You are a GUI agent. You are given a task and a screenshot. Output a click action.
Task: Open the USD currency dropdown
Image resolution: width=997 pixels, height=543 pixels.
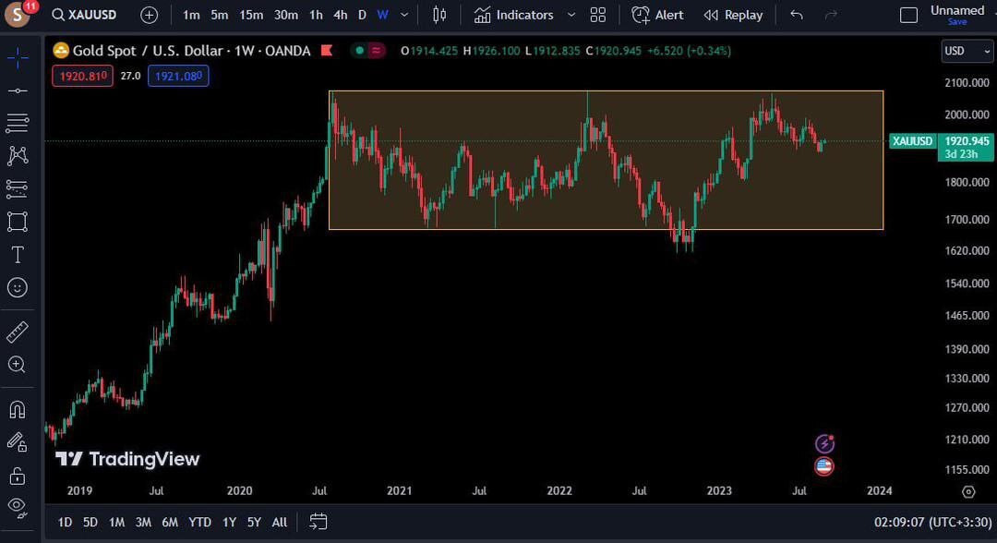967,51
